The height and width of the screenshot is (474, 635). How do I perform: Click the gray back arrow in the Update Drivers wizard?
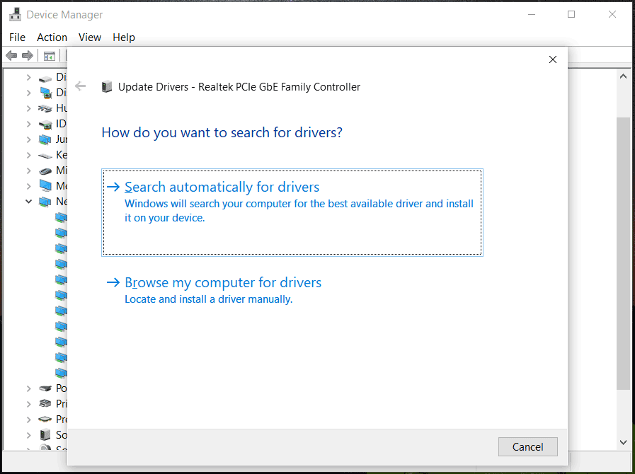coord(80,86)
